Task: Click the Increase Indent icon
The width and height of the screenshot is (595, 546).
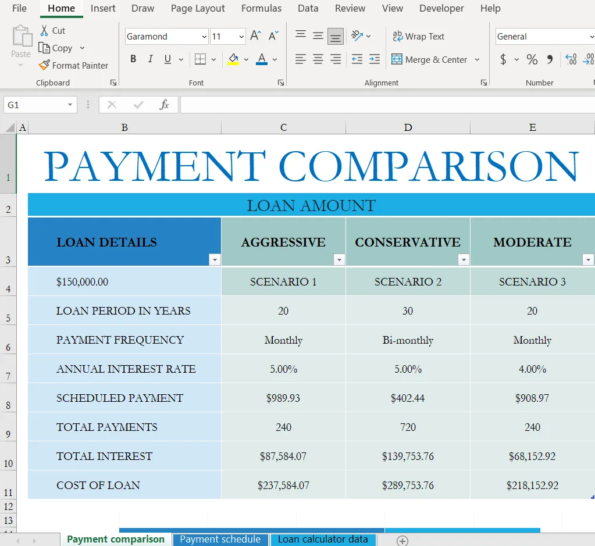Action: click(375, 59)
